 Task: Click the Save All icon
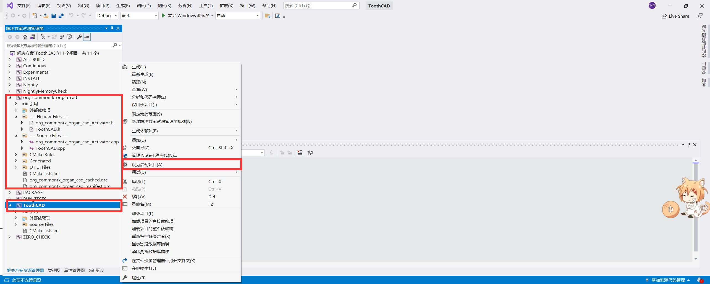pyautogui.click(x=61, y=16)
